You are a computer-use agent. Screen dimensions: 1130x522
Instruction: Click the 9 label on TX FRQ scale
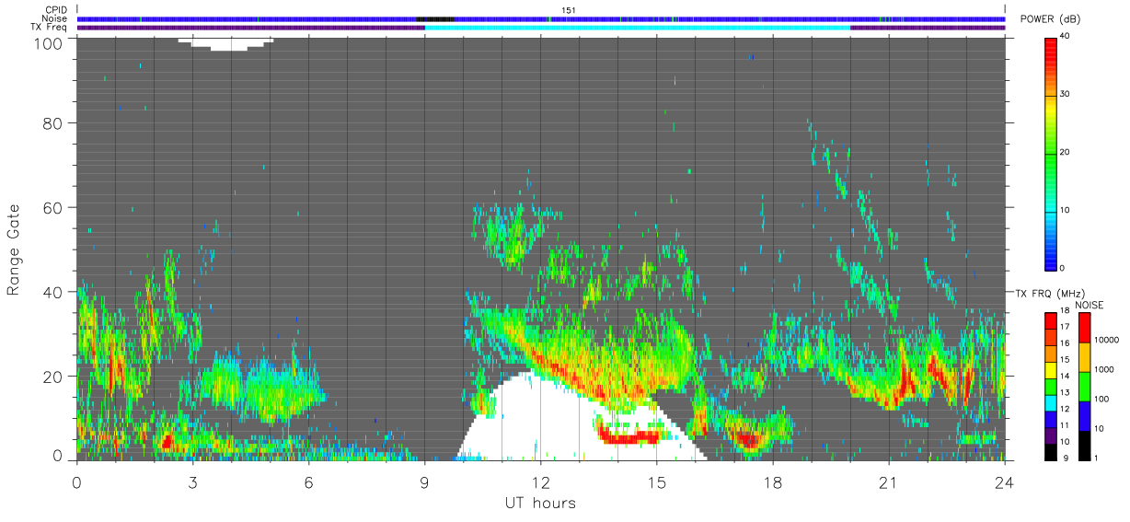pos(1066,458)
